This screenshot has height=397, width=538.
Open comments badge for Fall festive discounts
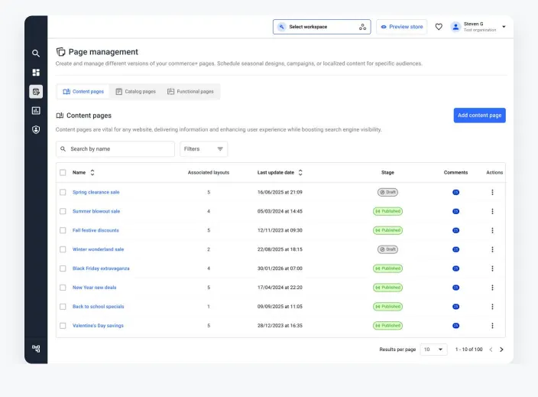point(455,230)
